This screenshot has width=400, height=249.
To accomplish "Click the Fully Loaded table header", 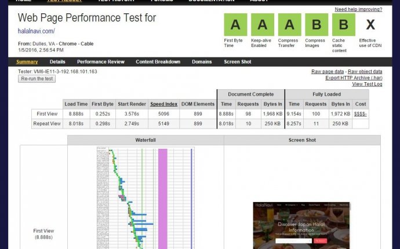I will [327, 94].
